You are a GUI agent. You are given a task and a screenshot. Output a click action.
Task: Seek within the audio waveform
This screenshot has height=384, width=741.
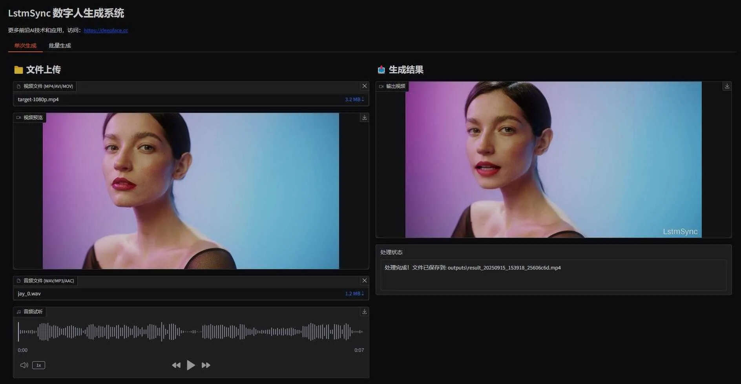[x=191, y=331]
